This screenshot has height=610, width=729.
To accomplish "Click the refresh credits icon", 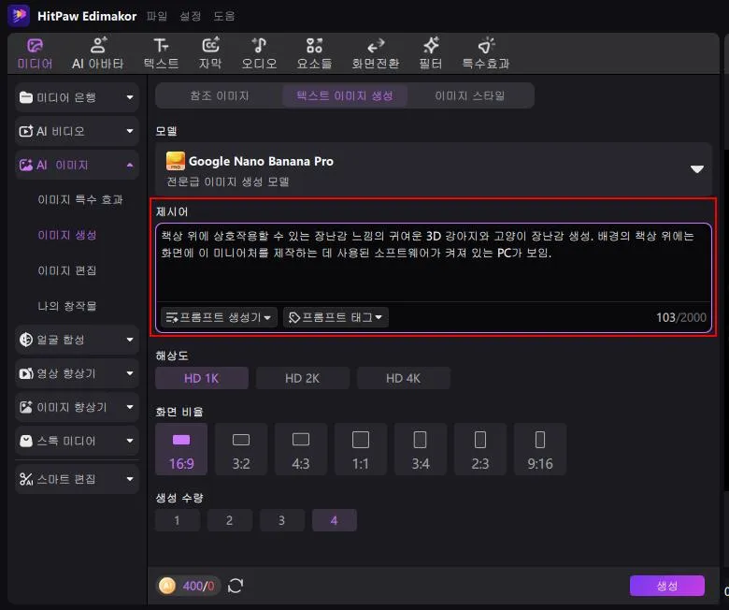I will tap(236, 586).
